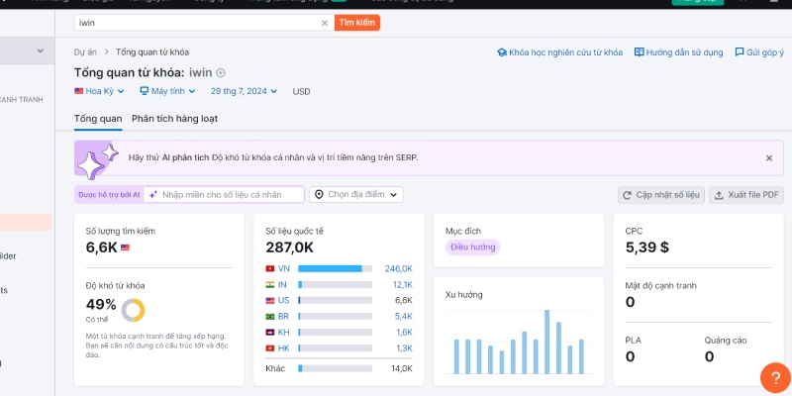Screen dimensions: 792x396
Task: Expand the sidebar collapse chevron
Action: point(41,50)
